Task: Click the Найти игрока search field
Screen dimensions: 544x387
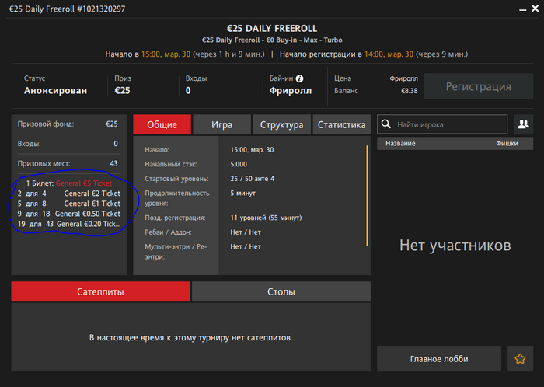Action: point(442,124)
